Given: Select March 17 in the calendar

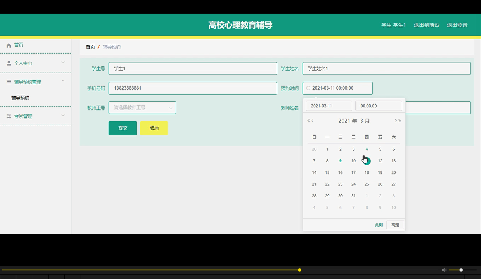Looking at the screenshot, I should [353, 172].
